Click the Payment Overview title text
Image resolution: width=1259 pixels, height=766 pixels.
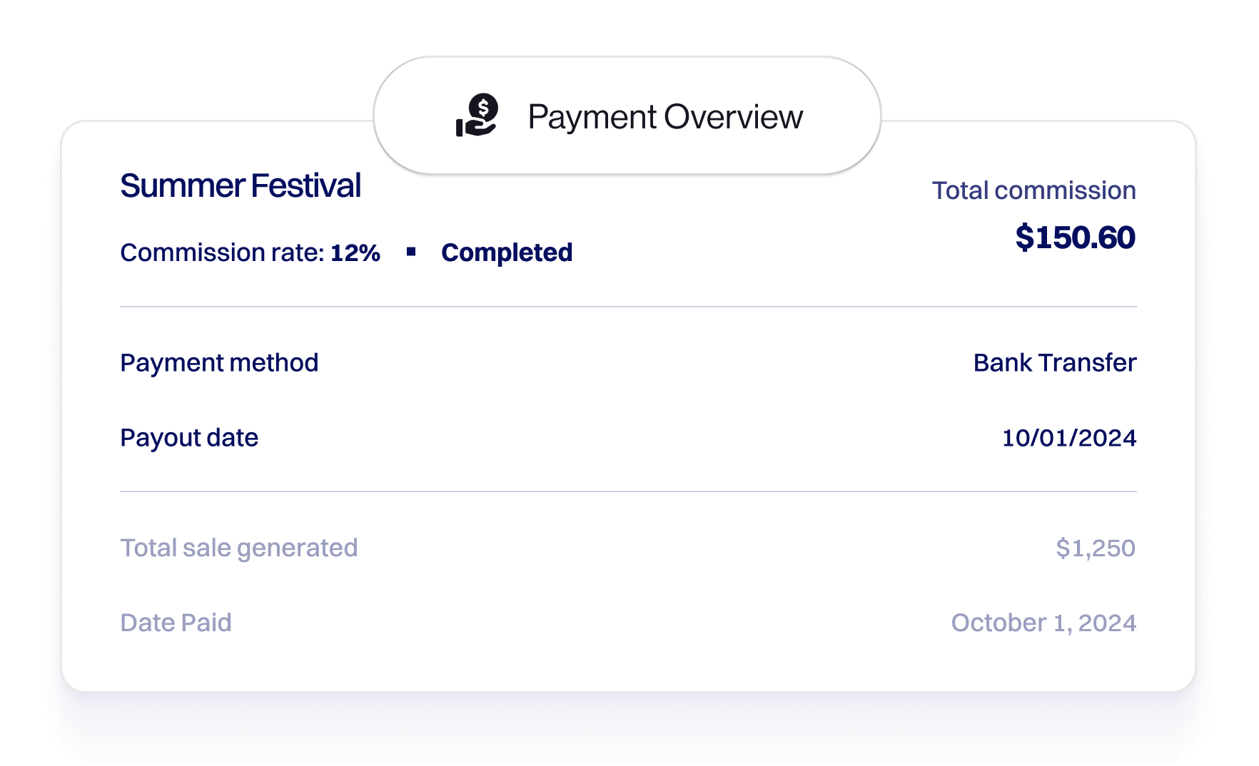[665, 117]
